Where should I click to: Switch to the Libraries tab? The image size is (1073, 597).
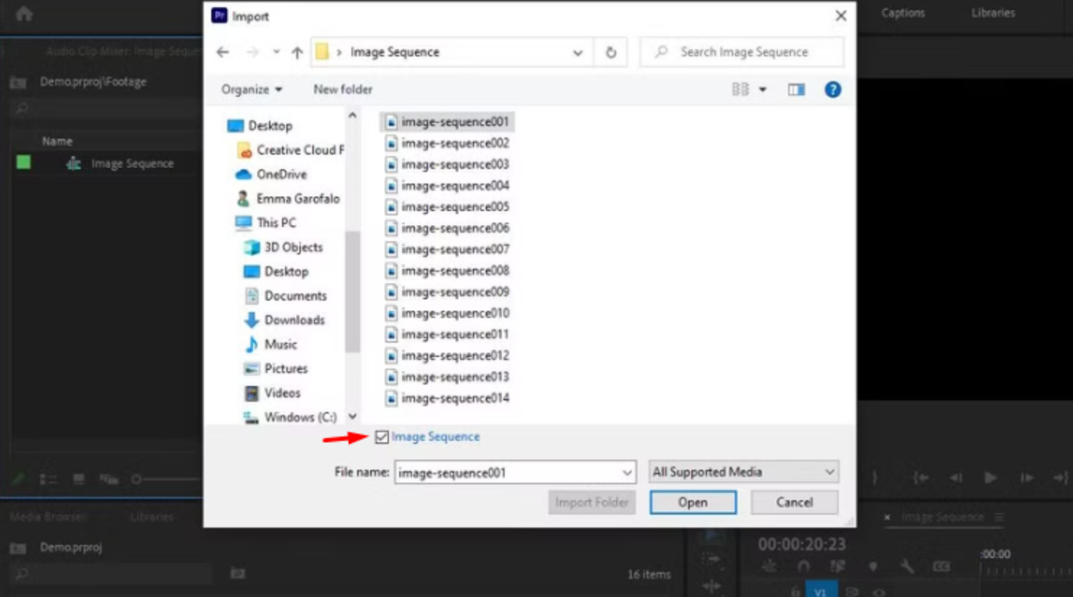[x=992, y=12]
